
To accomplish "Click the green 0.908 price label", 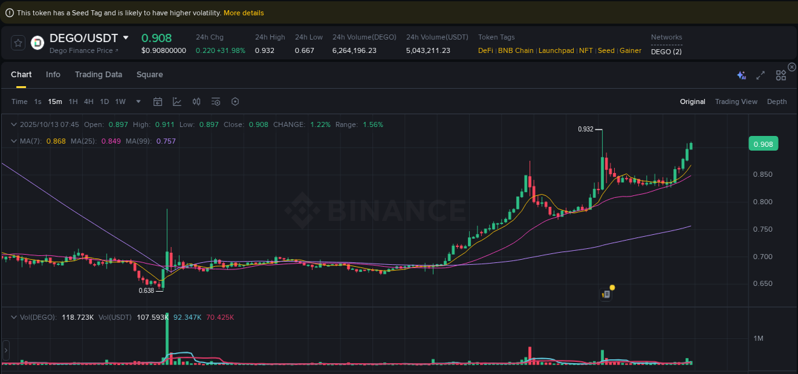I will (764, 144).
